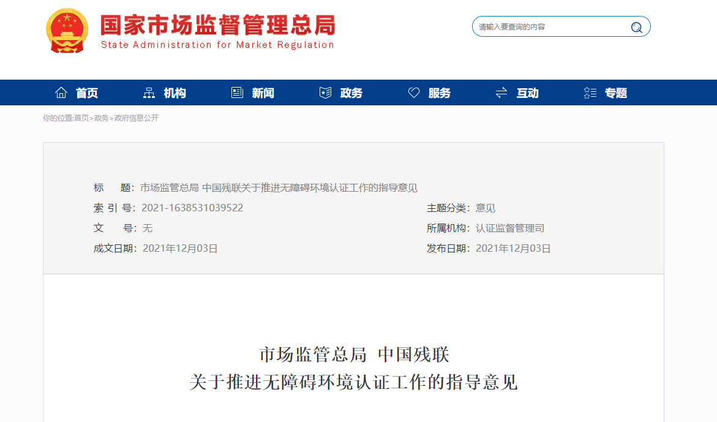The height and width of the screenshot is (422, 717).
Task: Click the heading line 关于推进无障碍环境认证工作的指导意见
Action: point(353,382)
